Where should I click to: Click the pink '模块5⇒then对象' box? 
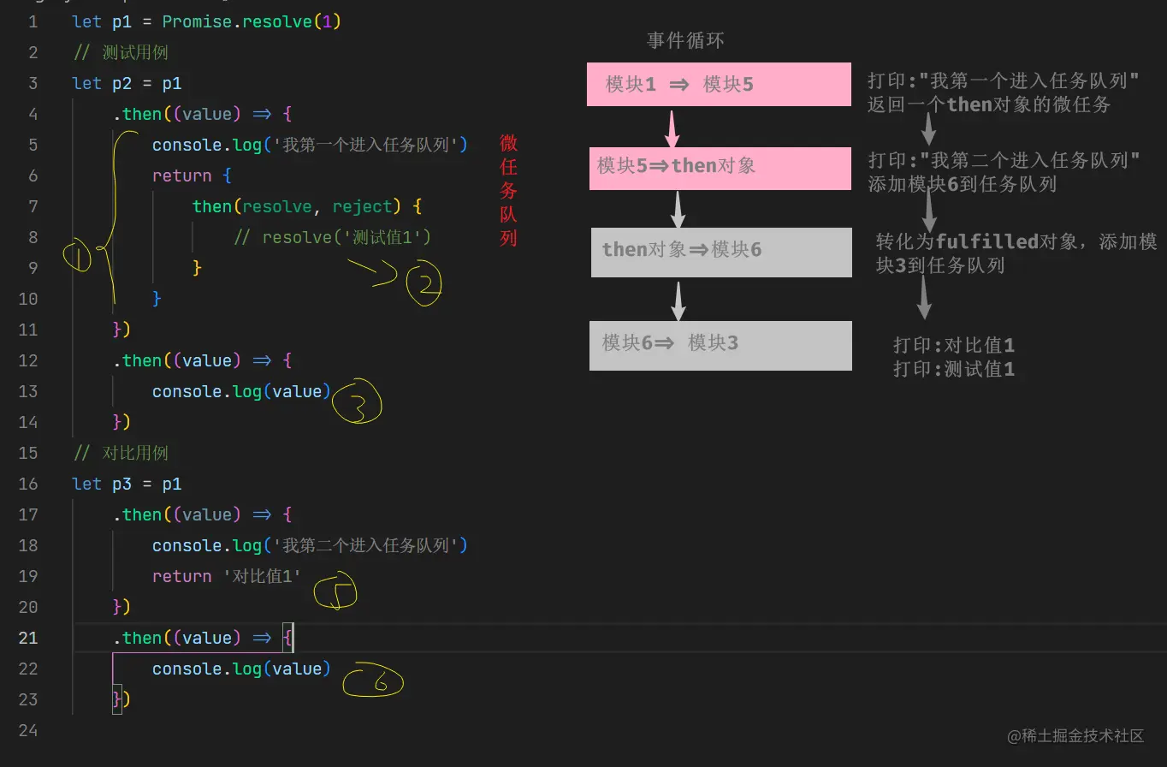point(720,168)
